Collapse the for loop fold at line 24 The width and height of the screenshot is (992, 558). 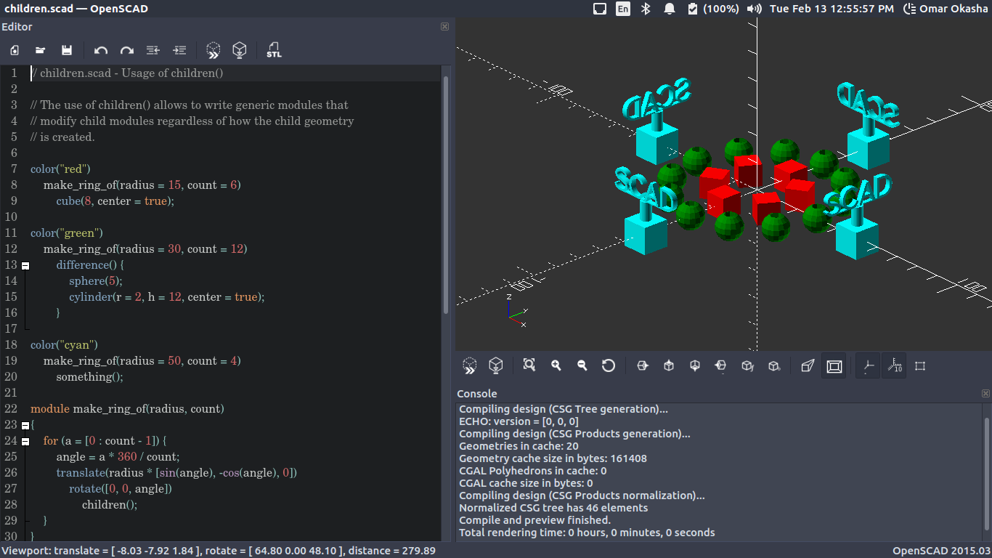pos(25,441)
